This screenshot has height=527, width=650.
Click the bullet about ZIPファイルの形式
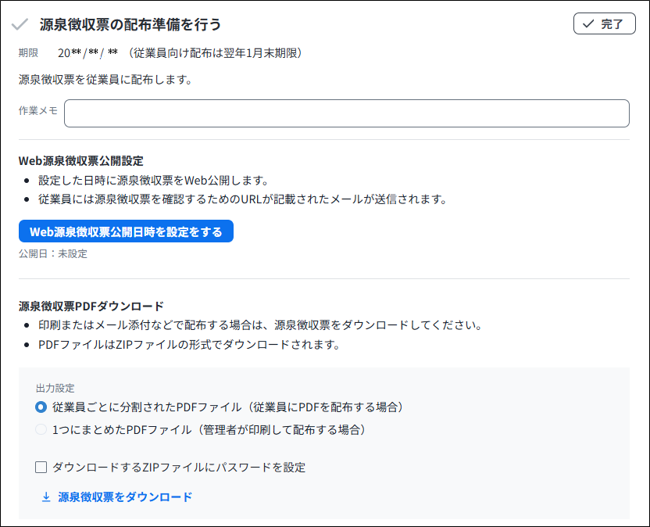188,344
